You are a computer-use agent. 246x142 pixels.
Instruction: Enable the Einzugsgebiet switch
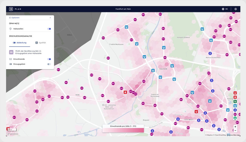(49, 64)
